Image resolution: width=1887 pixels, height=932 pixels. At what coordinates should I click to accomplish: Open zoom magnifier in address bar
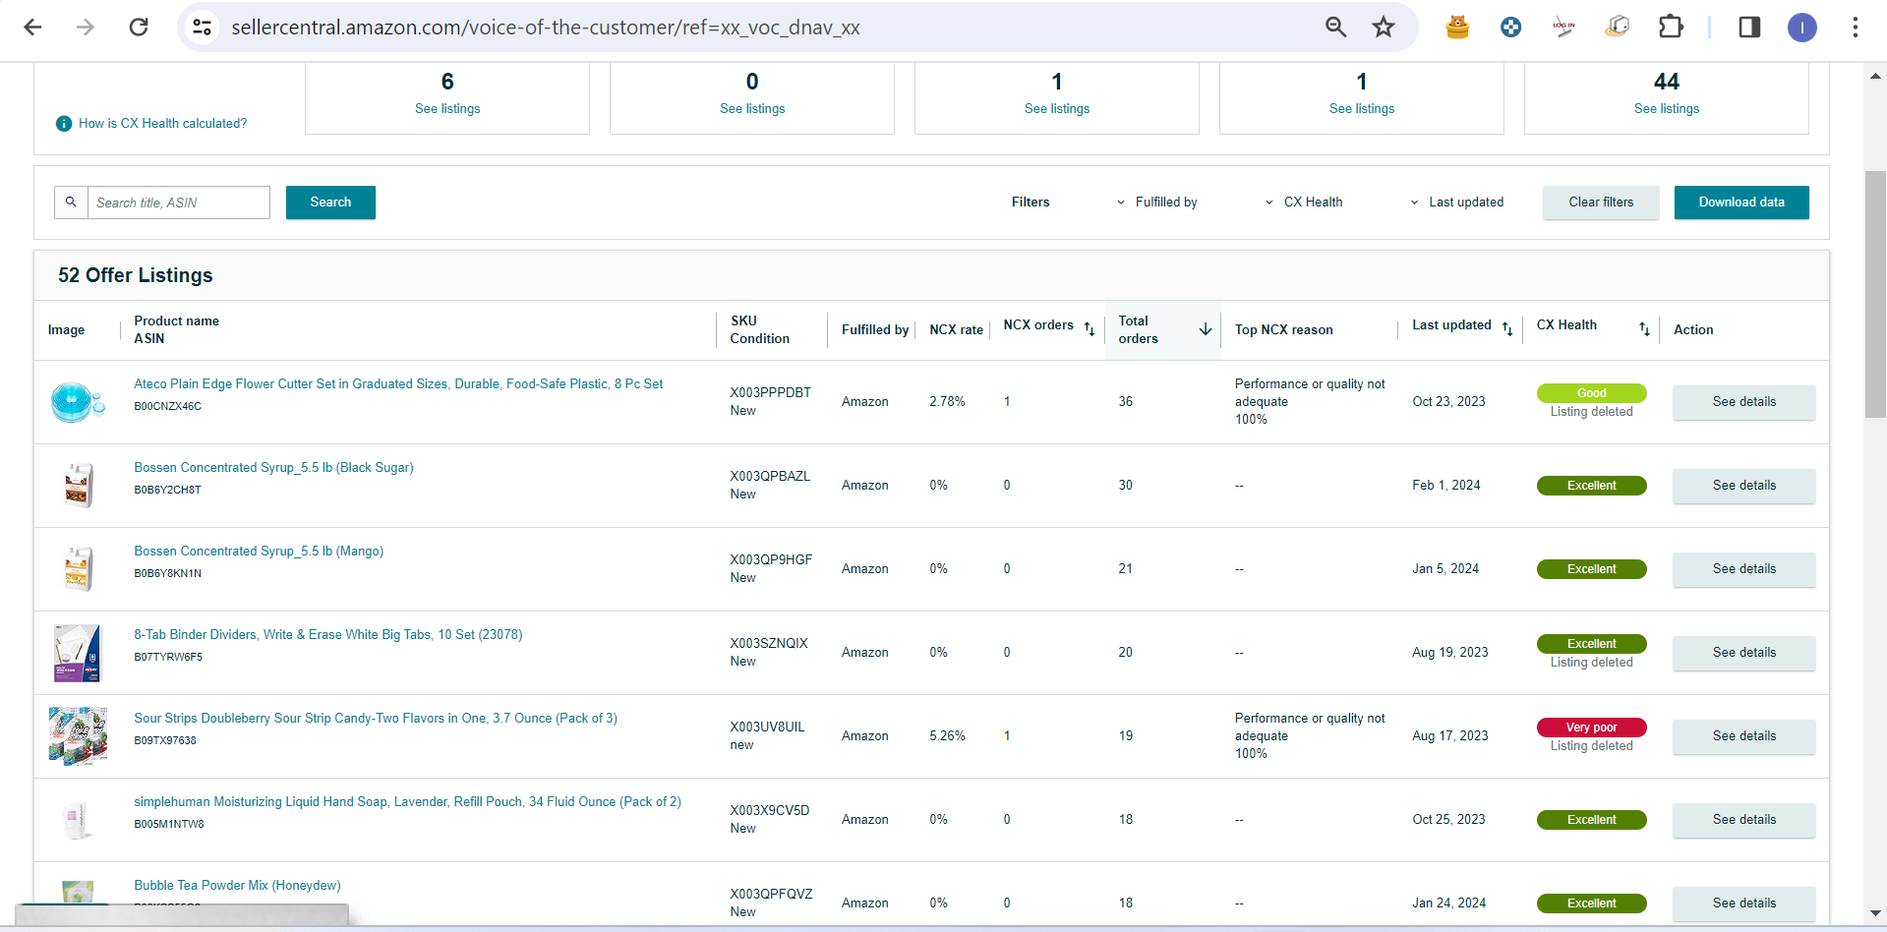tap(1335, 28)
